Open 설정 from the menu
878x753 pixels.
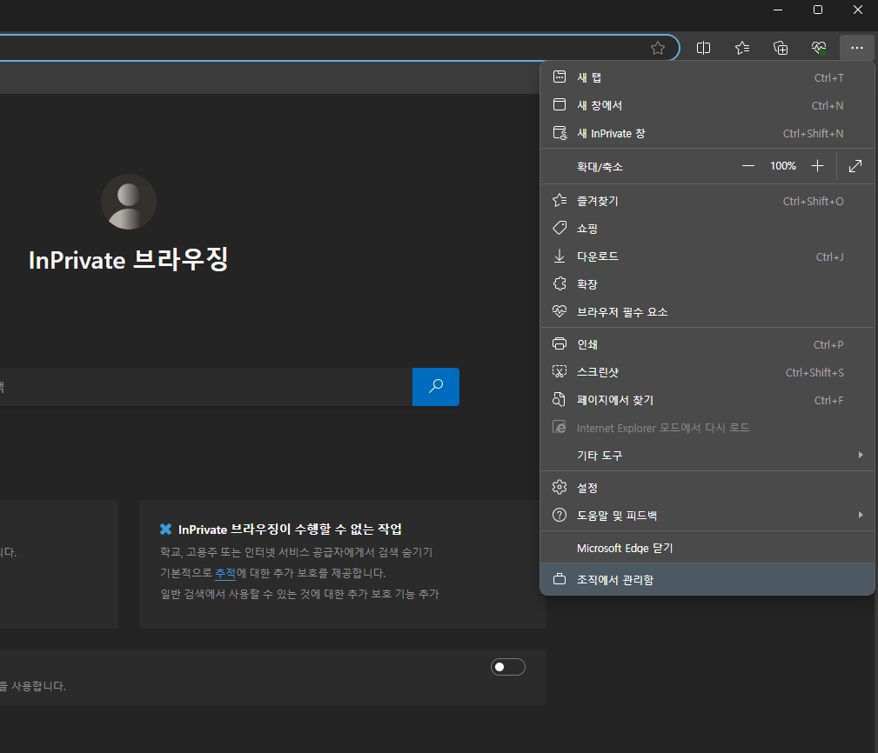(707, 488)
